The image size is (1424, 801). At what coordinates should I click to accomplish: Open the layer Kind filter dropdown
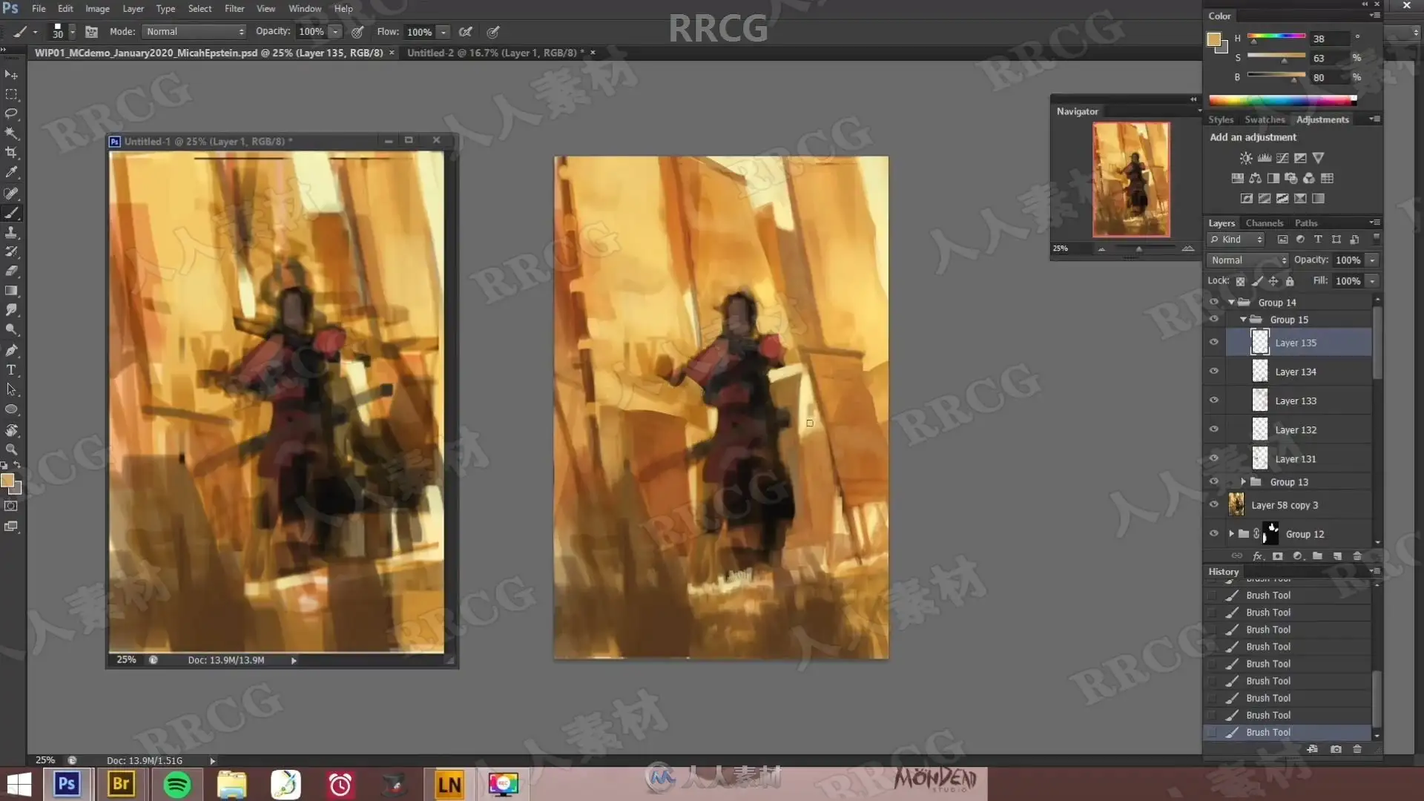point(1236,240)
